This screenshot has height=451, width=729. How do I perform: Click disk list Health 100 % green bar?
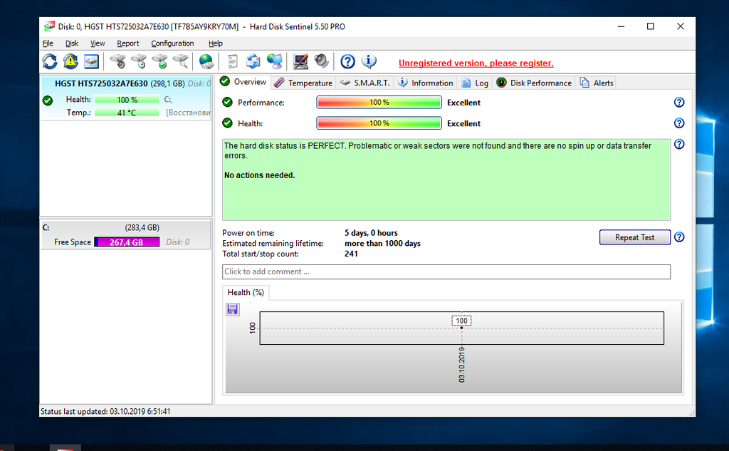coord(127,100)
